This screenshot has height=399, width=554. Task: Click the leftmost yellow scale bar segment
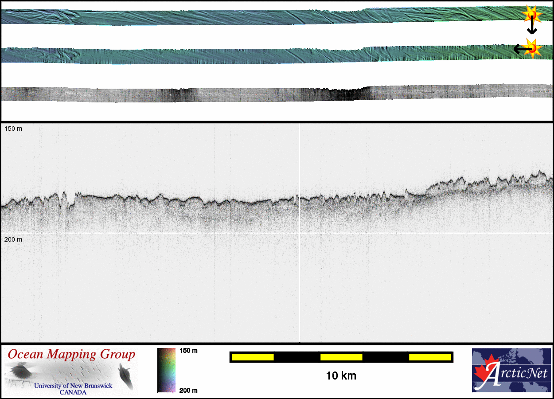[x=253, y=357]
